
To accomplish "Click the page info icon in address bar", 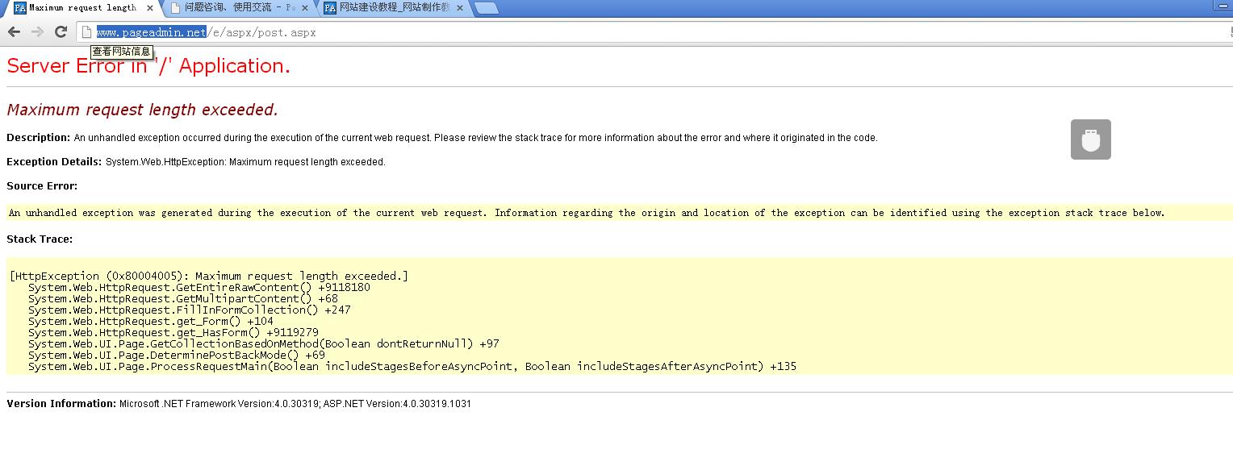I will 86,32.
